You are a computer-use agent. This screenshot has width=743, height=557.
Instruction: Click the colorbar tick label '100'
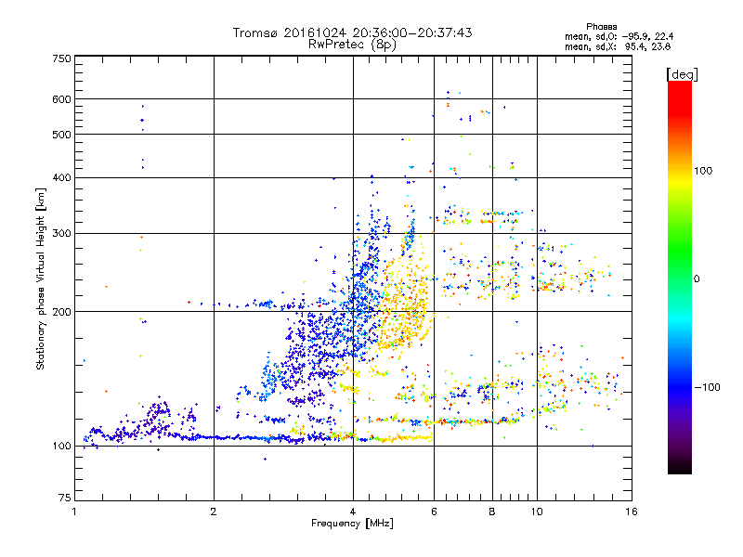[x=703, y=171]
